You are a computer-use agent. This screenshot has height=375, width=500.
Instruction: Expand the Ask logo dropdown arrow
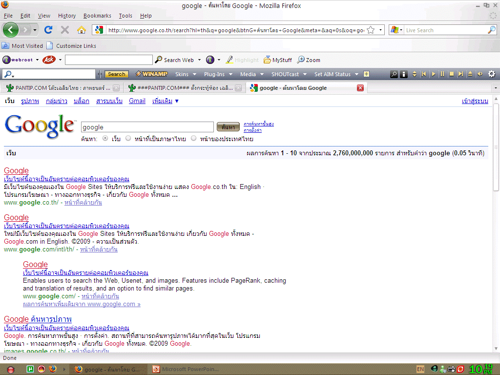coord(60,60)
